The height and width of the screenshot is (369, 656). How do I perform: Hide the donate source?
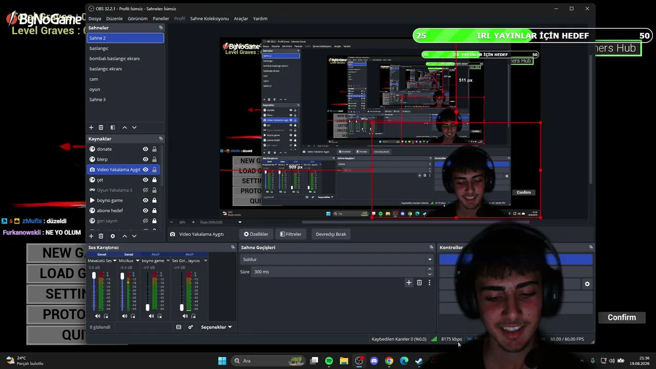coord(146,149)
